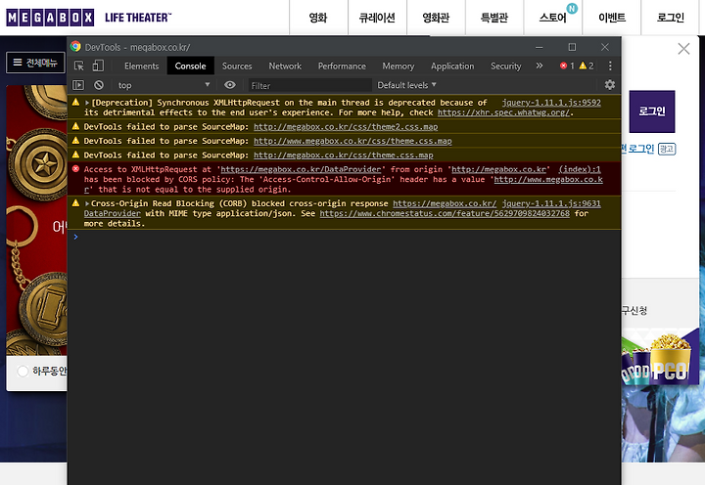The height and width of the screenshot is (485, 705).
Task: Open the theme2.css.map link
Action: point(346,127)
